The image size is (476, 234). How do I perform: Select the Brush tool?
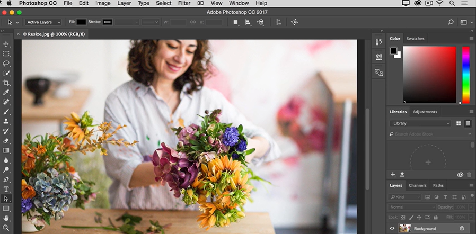[x=6, y=112]
